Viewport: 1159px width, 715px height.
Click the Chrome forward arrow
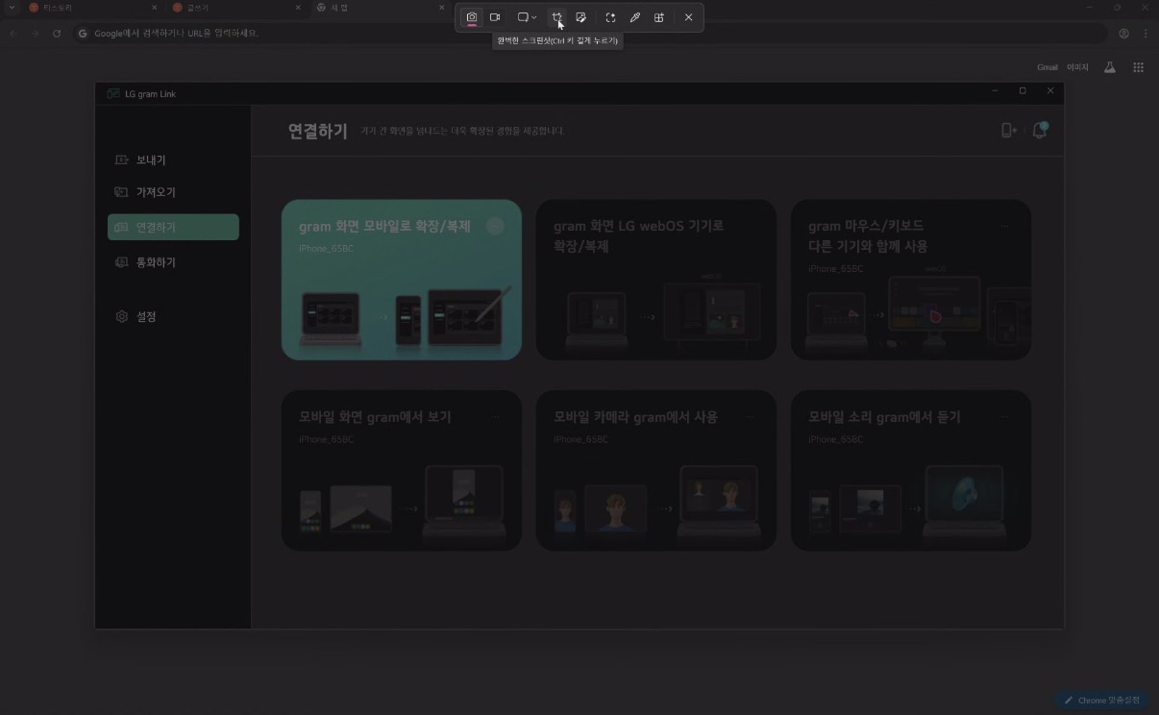[36, 33]
